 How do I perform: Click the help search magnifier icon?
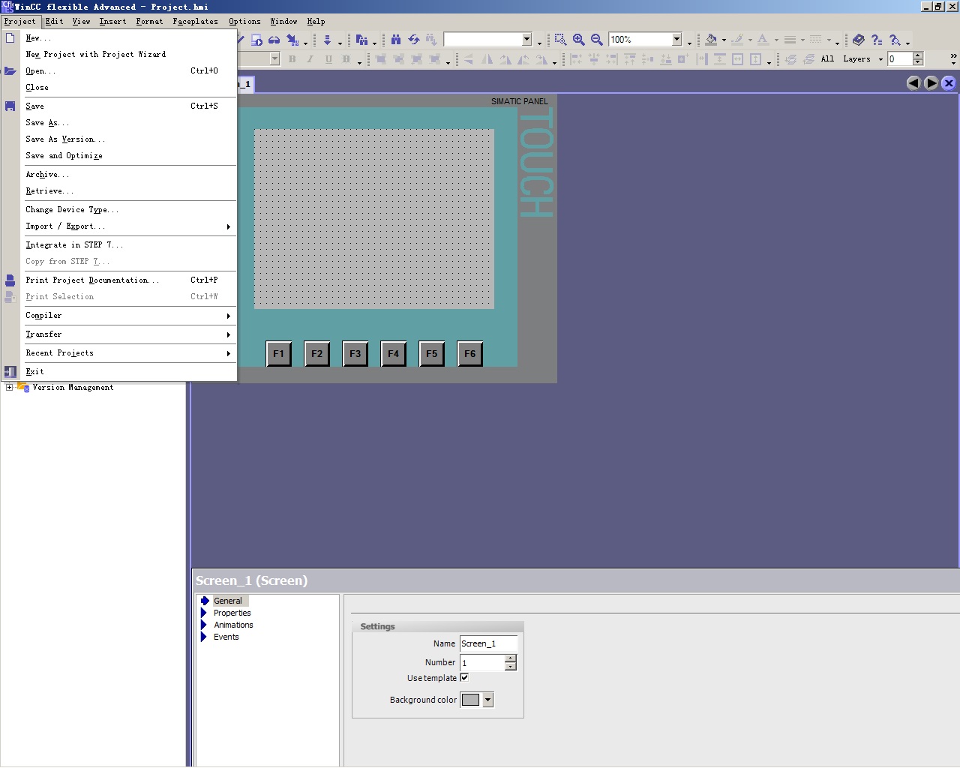pyautogui.click(x=895, y=40)
